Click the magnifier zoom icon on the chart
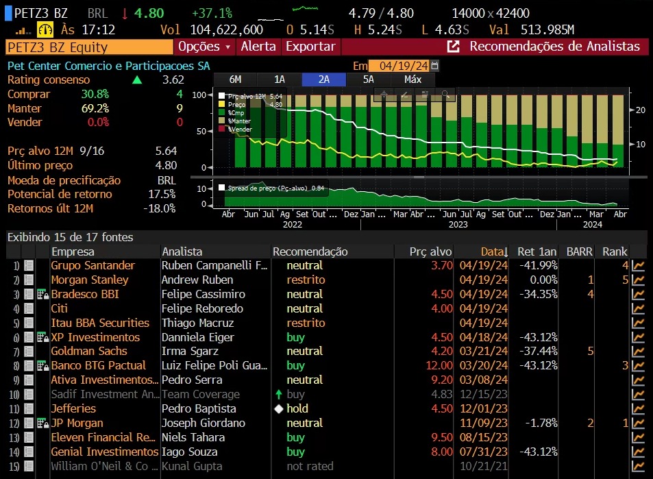Viewport: 653px width, 479px height. (445, 95)
